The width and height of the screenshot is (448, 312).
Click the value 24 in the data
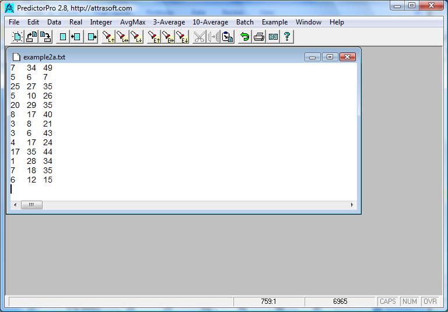click(x=48, y=142)
